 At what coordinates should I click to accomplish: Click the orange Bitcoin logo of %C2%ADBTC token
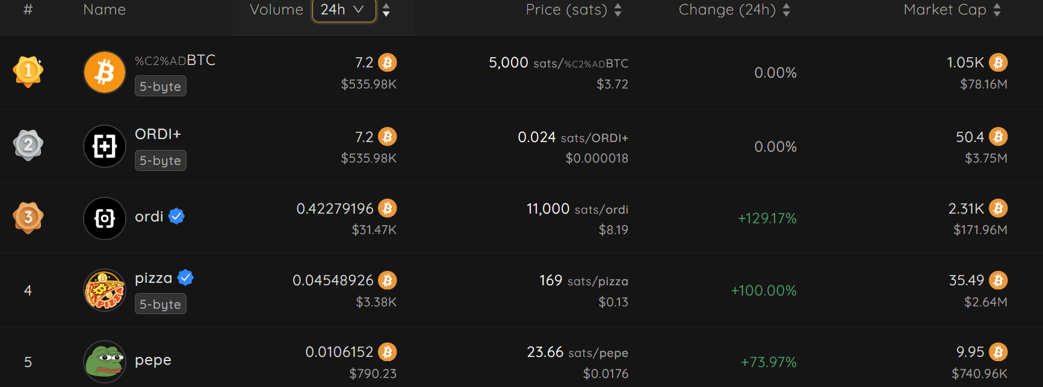coord(105,72)
